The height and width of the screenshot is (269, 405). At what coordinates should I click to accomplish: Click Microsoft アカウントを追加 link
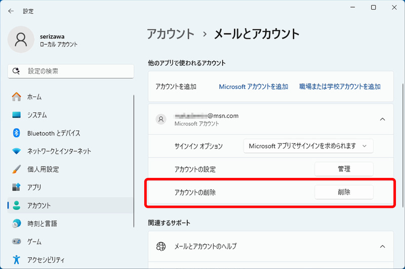tap(254, 86)
